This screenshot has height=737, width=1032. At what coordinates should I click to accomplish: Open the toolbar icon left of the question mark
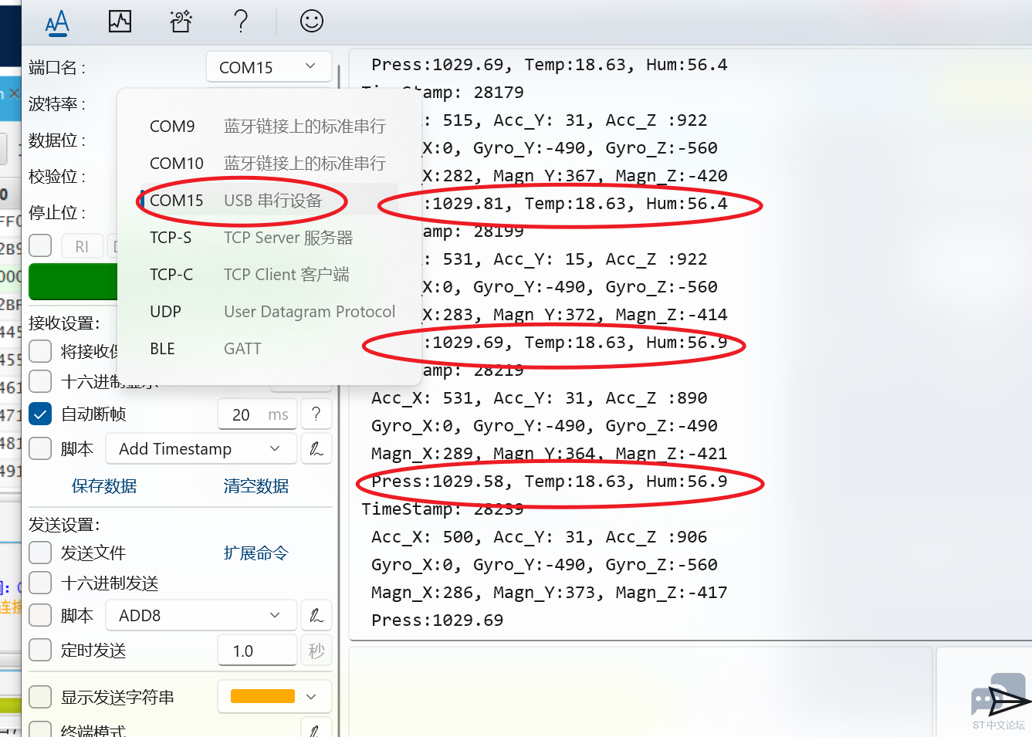[181, 22]
